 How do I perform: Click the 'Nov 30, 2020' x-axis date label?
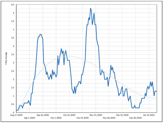pyautogui.click(x=109, y=118)
